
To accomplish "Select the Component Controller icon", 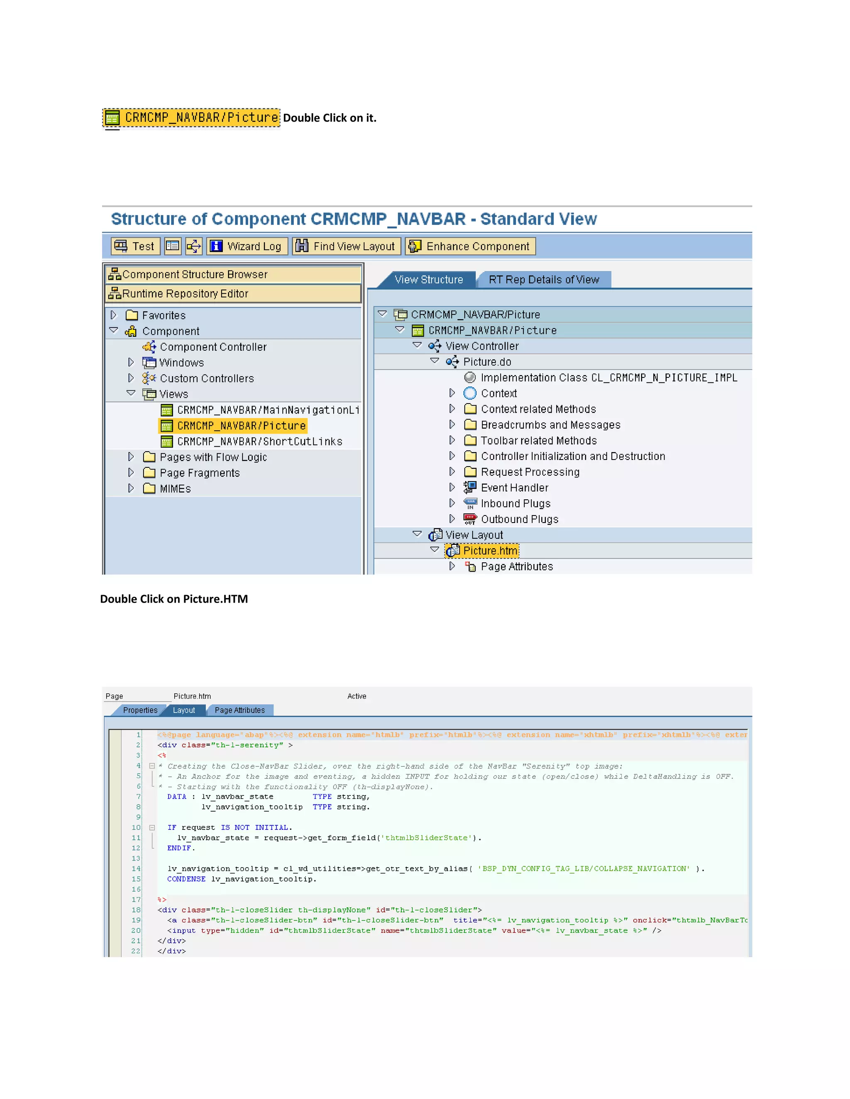I will 149,347.
